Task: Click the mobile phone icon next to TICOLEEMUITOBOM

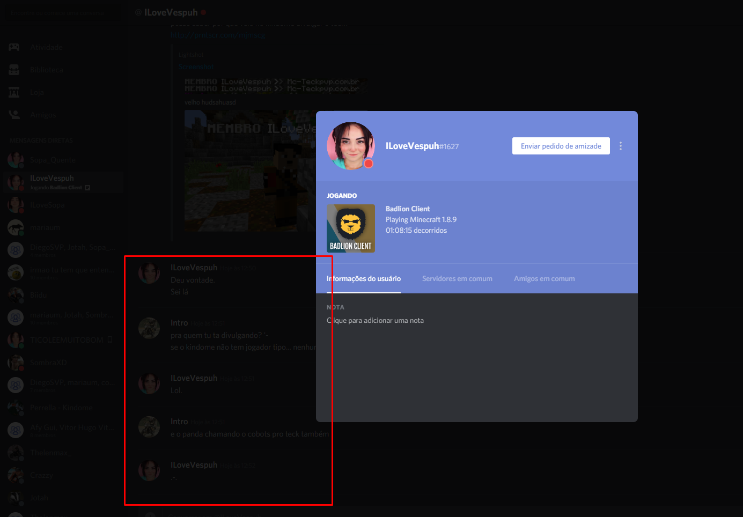Action: (x=110, y=339)
